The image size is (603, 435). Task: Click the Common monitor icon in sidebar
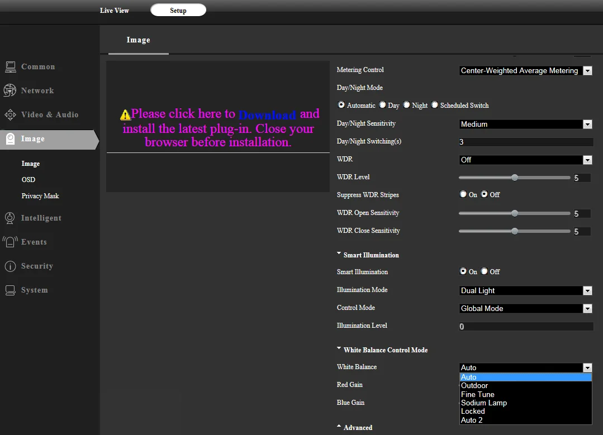click(11, 67)
